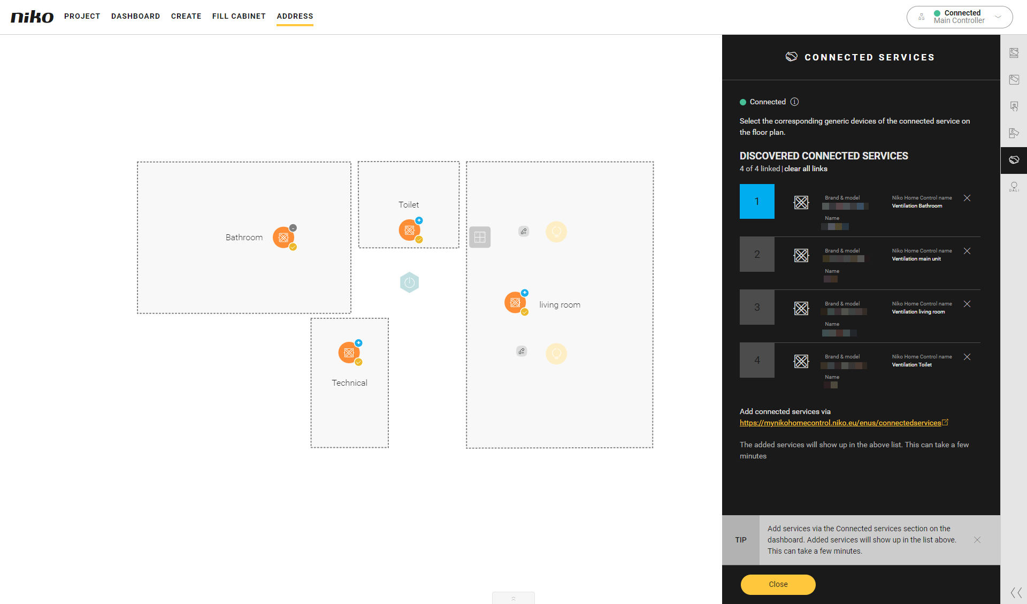Switch to the Fill Cabinet tab
Viewport: 1027px width, 604px height.
[x=239, y=16]
